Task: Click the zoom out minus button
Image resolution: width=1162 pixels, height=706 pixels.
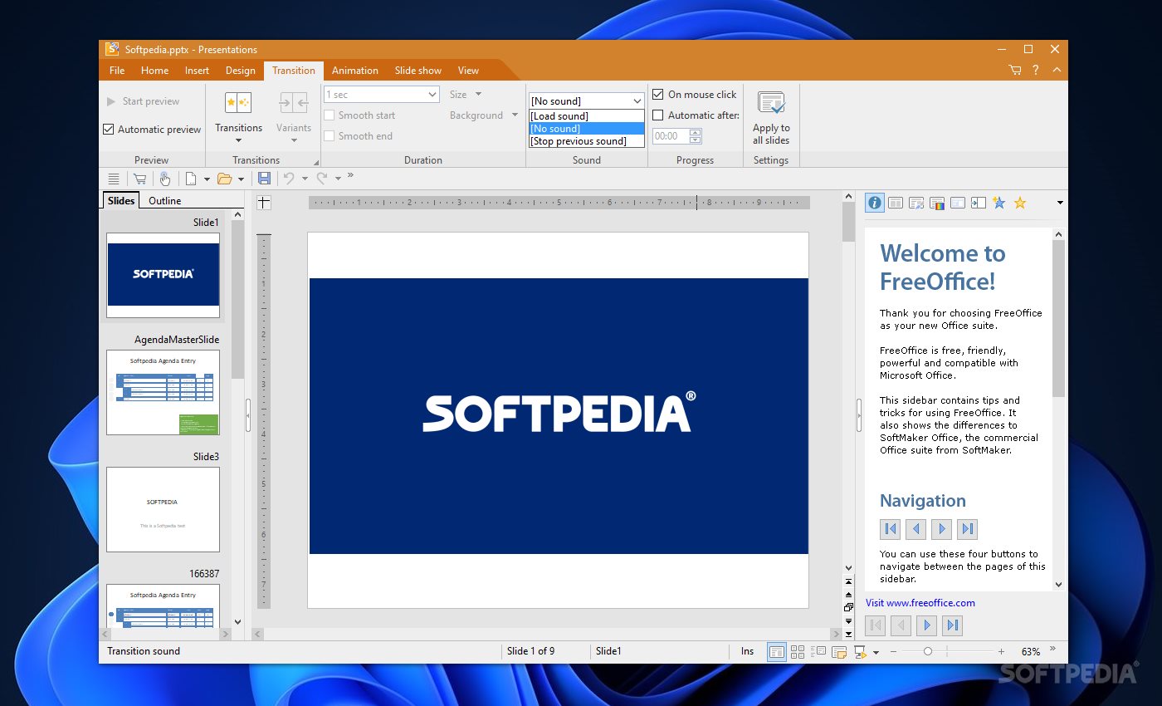Action: pyautogui.click(x=893, y=652)
